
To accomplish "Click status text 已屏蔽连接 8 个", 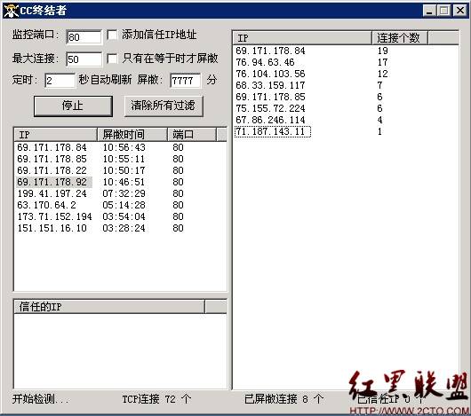I will click(283, 399).
